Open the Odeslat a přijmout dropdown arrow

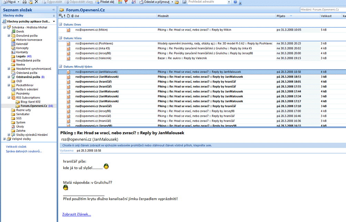(172, 2)
